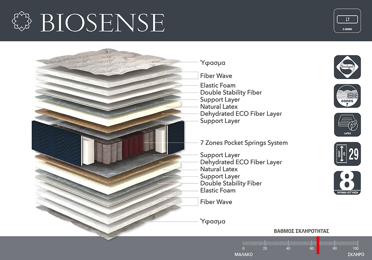Screen dimensions: 372x260
Task: Click the lower Dehydrated ECO Fiber Layer label
Action: (241, 162)
